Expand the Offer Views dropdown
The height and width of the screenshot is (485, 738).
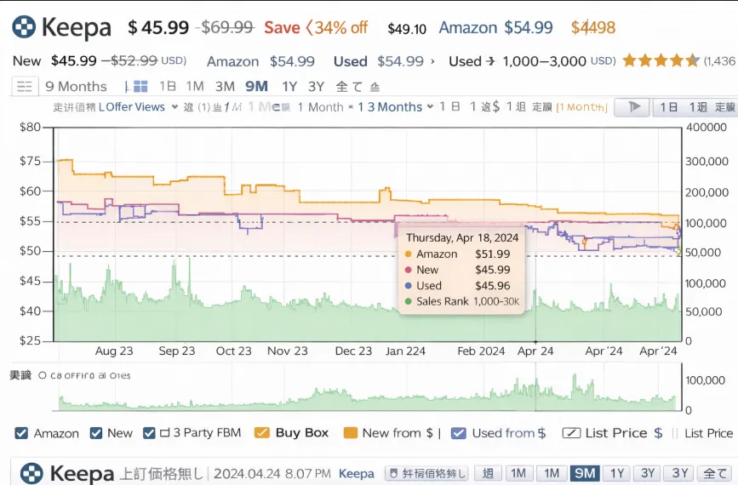pos(174,107)
